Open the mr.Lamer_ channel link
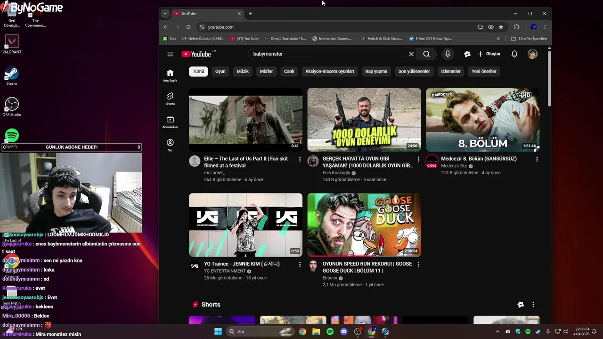The image size is (603, 339). point(214,173)
